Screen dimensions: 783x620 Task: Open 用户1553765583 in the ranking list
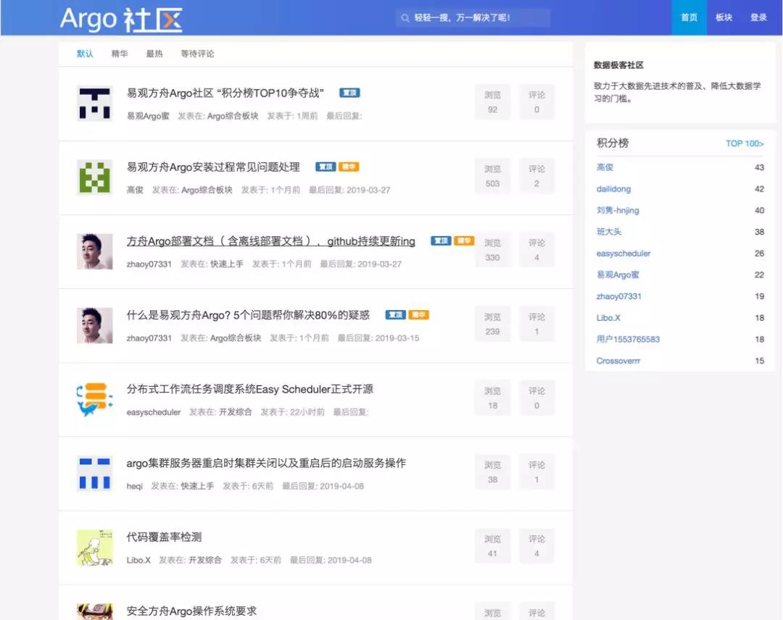628,339
